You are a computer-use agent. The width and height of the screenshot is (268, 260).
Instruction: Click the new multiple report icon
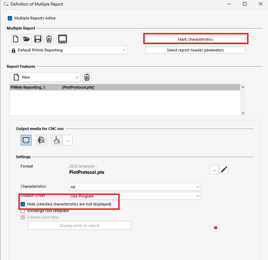[x=15, y=39]
